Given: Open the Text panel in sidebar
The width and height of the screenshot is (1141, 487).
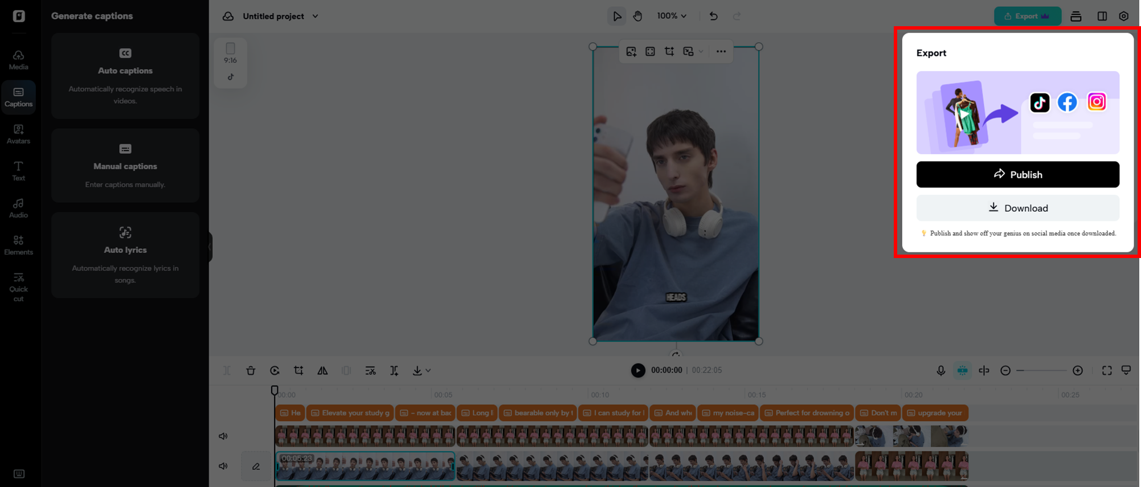Looking at the screenshot, I should [x=18, y=171].
